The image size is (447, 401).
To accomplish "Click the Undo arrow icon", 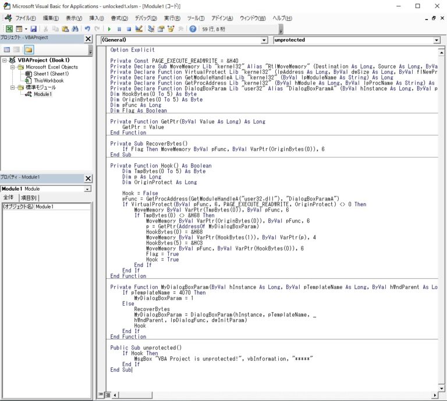I will 87,28.
